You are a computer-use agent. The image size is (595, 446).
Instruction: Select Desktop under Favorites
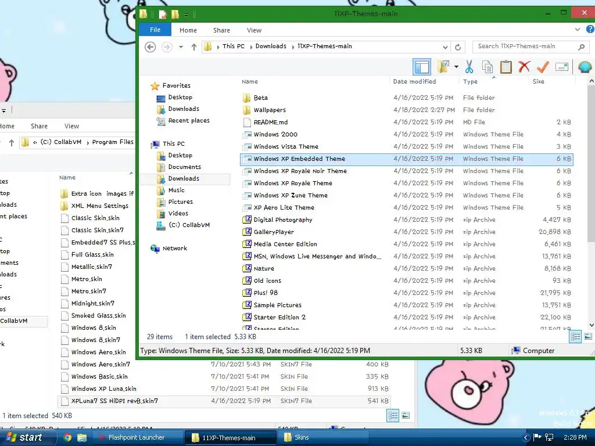180,98
